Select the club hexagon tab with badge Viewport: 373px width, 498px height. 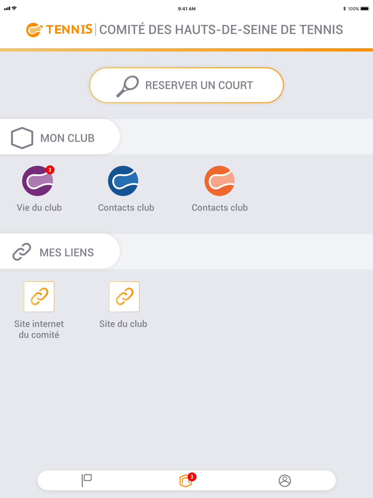pos(186,480)
